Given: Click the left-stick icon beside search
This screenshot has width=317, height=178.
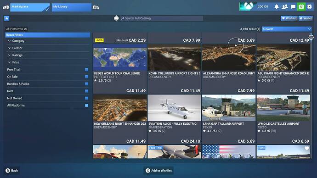Looking at the screenshot, I should tap(116, 18).
